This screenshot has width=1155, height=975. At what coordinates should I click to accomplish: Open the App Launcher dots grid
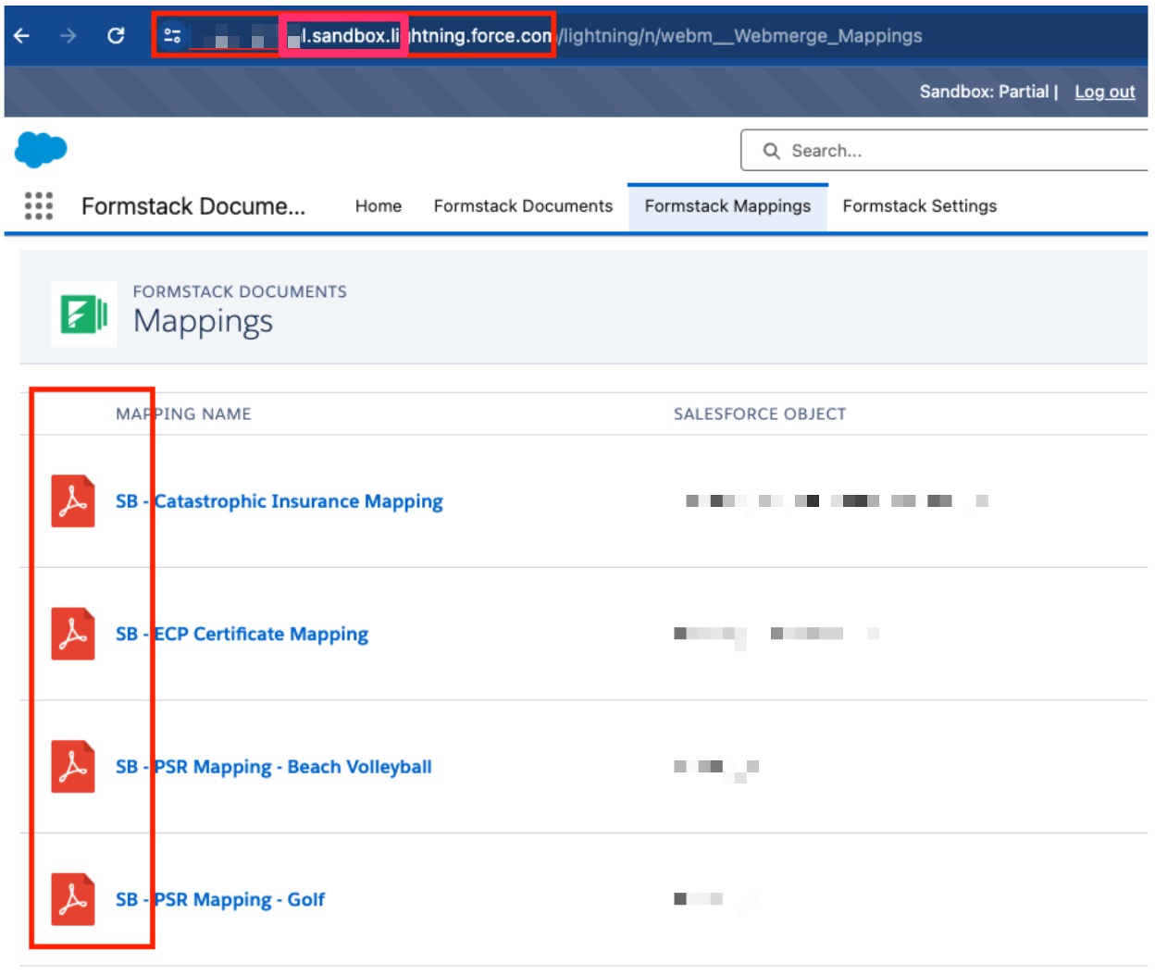39,205
